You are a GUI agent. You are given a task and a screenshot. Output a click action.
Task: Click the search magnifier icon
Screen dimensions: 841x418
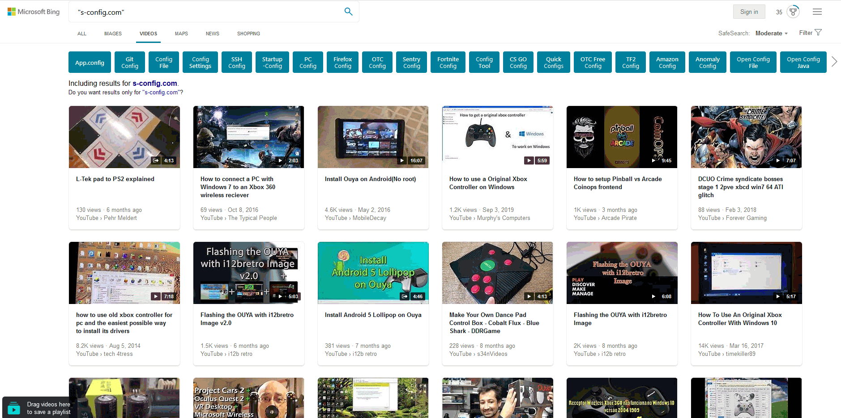pos(348,12)
